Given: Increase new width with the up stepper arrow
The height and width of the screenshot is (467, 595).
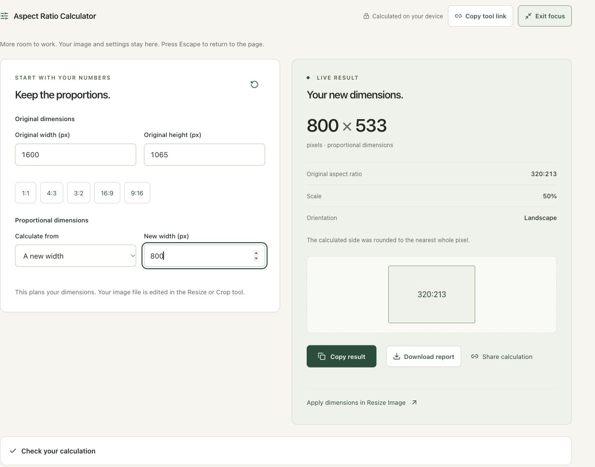Looking at the screenshot, I should [x=256, y=253].
